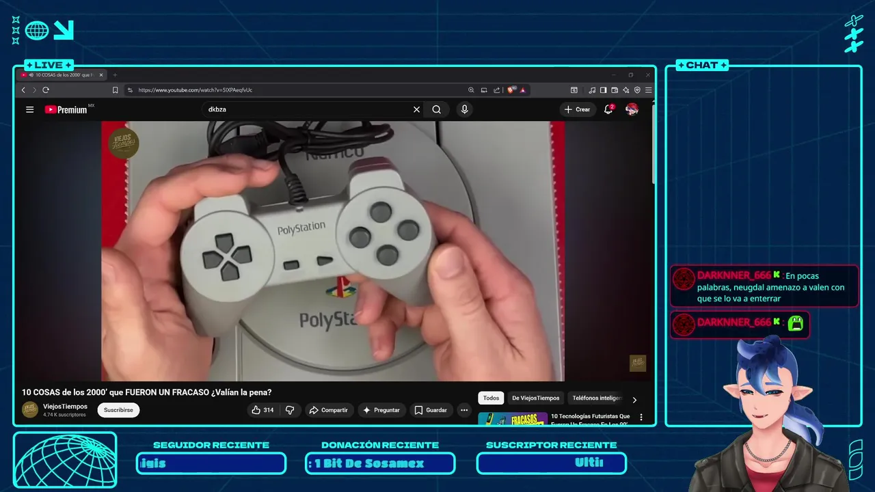
Task: Show more filter chips with arrow
Action: (x=634, y=400)
